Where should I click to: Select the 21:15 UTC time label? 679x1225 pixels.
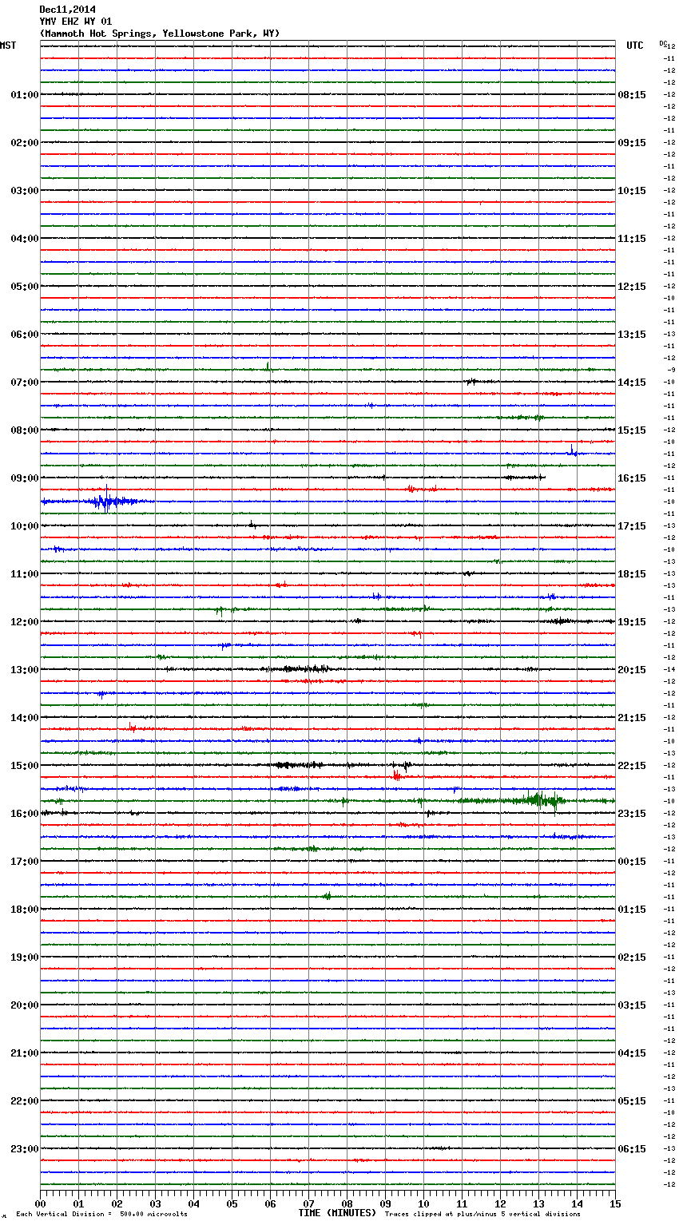[632, 718]
